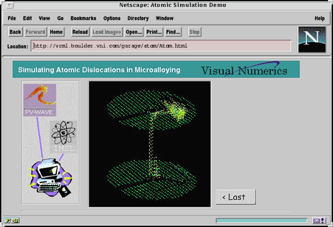Viewport: 333px width, 227px height.
Task: Click the security key icon in status bar
Action: 11,221
